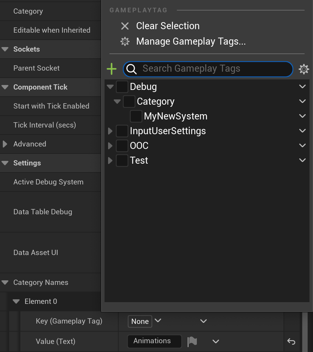This screenshot has height=352, width=313.
Task: Open options chevron for Debug tag row
Action: coord(302,87)
